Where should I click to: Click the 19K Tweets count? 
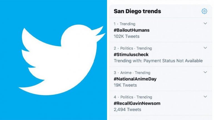coord(125,85)
